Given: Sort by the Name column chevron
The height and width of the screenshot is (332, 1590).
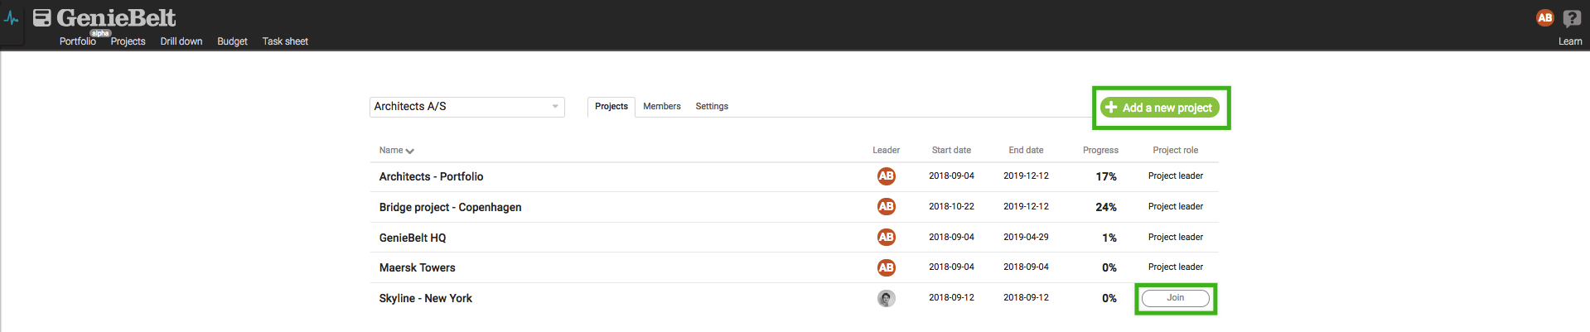Looking at the screenshot, I should coord(410,151).
